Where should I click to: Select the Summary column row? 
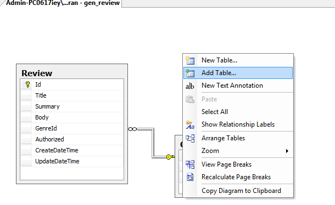(x=72, y=106)
